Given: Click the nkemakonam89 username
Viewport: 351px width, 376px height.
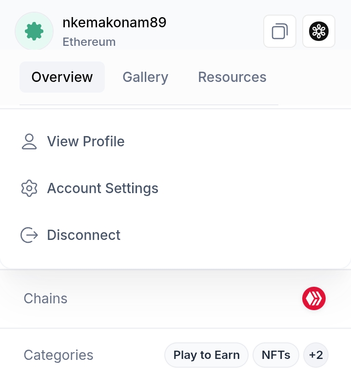Looking at the screenshot, I should click(115, 22).
